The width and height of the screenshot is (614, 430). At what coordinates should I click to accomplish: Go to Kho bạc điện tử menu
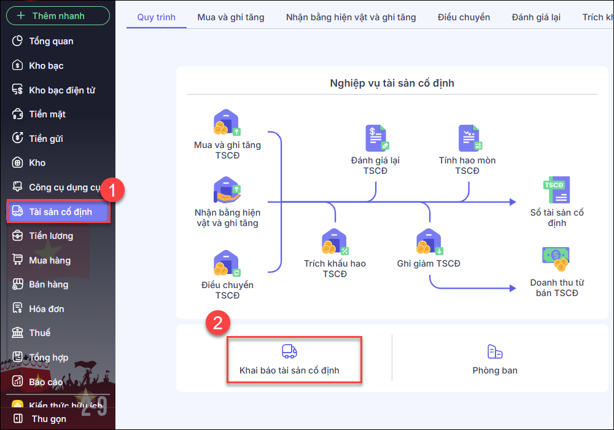click(x=61, y=90)
